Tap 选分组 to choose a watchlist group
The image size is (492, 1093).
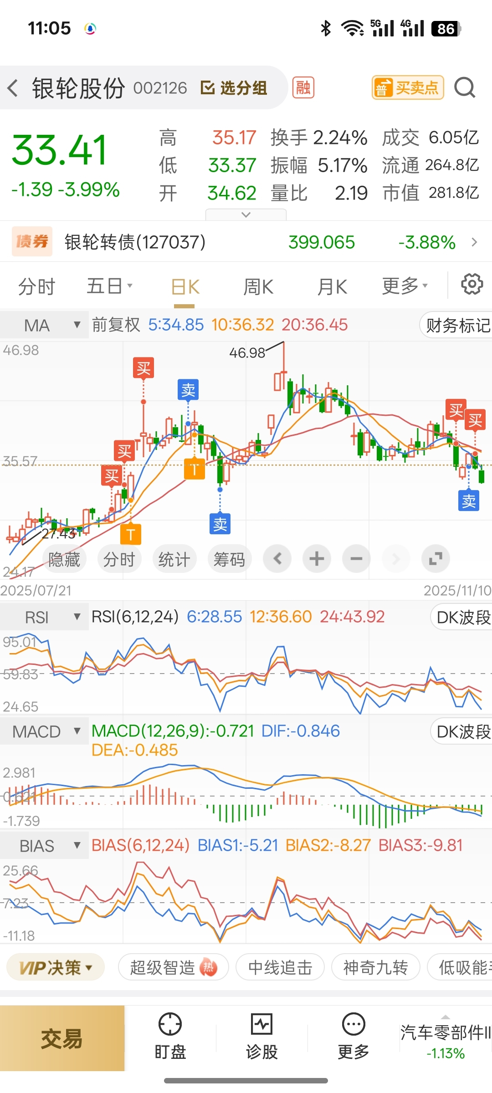click(x=234, y=88)
